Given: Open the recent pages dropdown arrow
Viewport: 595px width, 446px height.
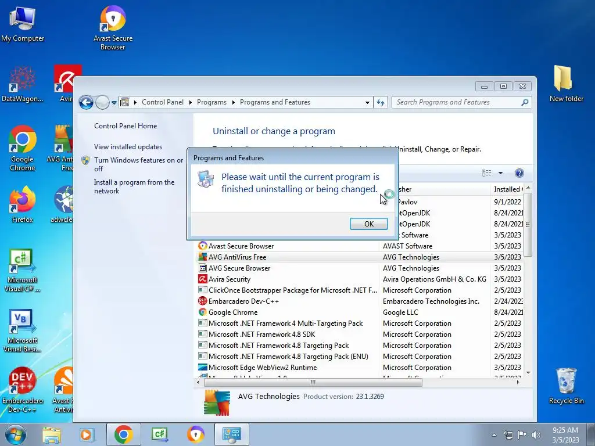Looking at the screenshot, I should click(114, 103).
